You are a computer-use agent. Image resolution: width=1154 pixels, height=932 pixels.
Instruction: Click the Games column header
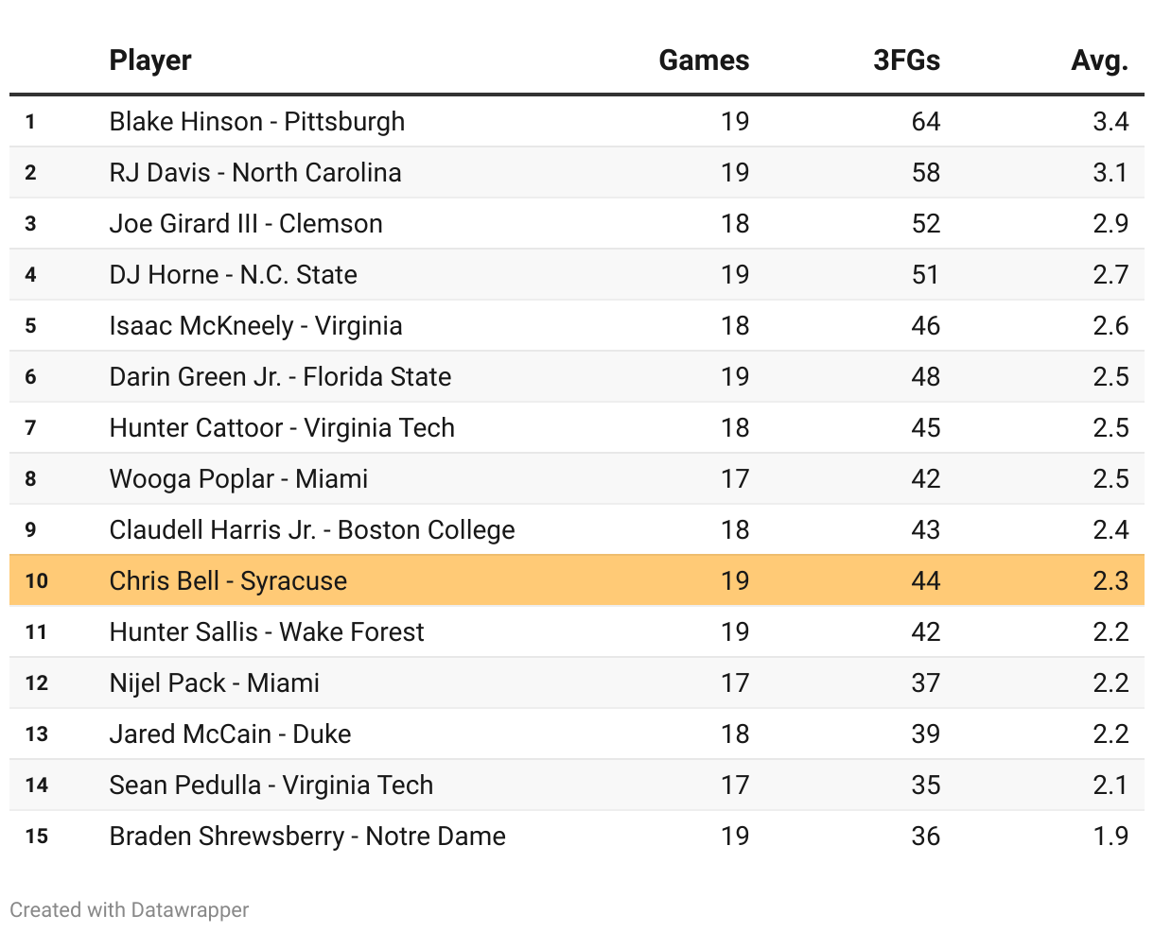tap(704, 60)
